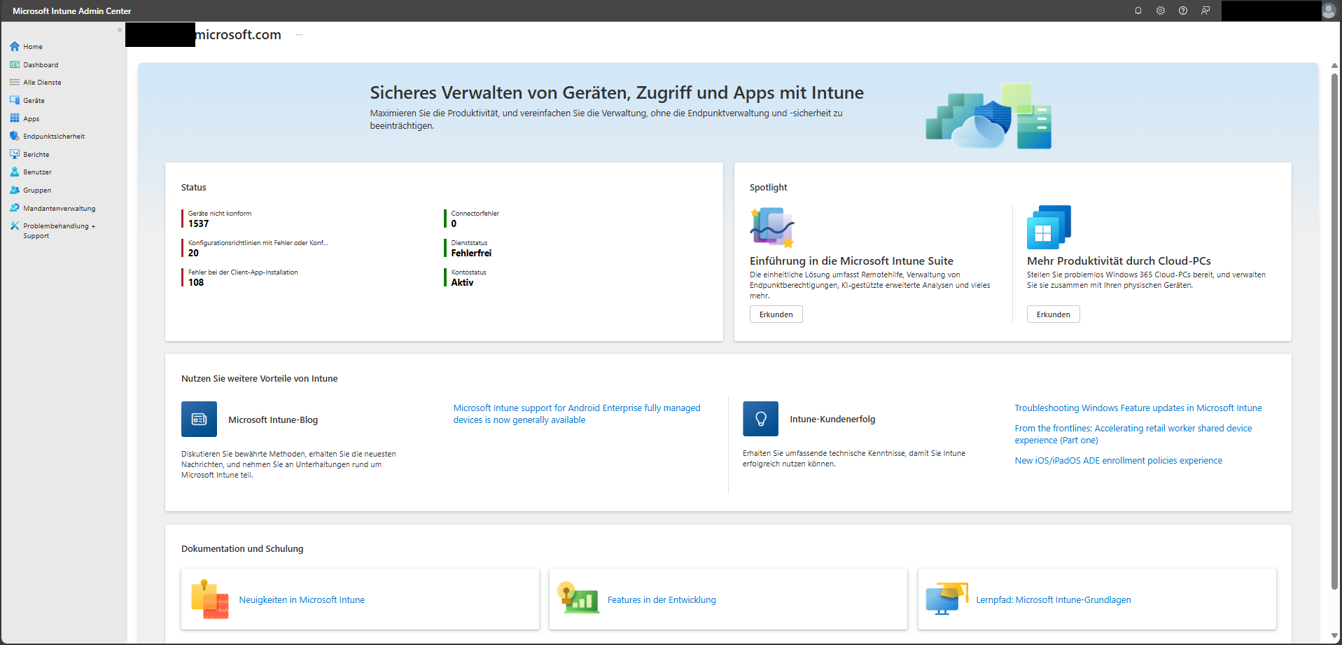
Task: Click Connectorfehler value 0
Action: tap(454, 223)
